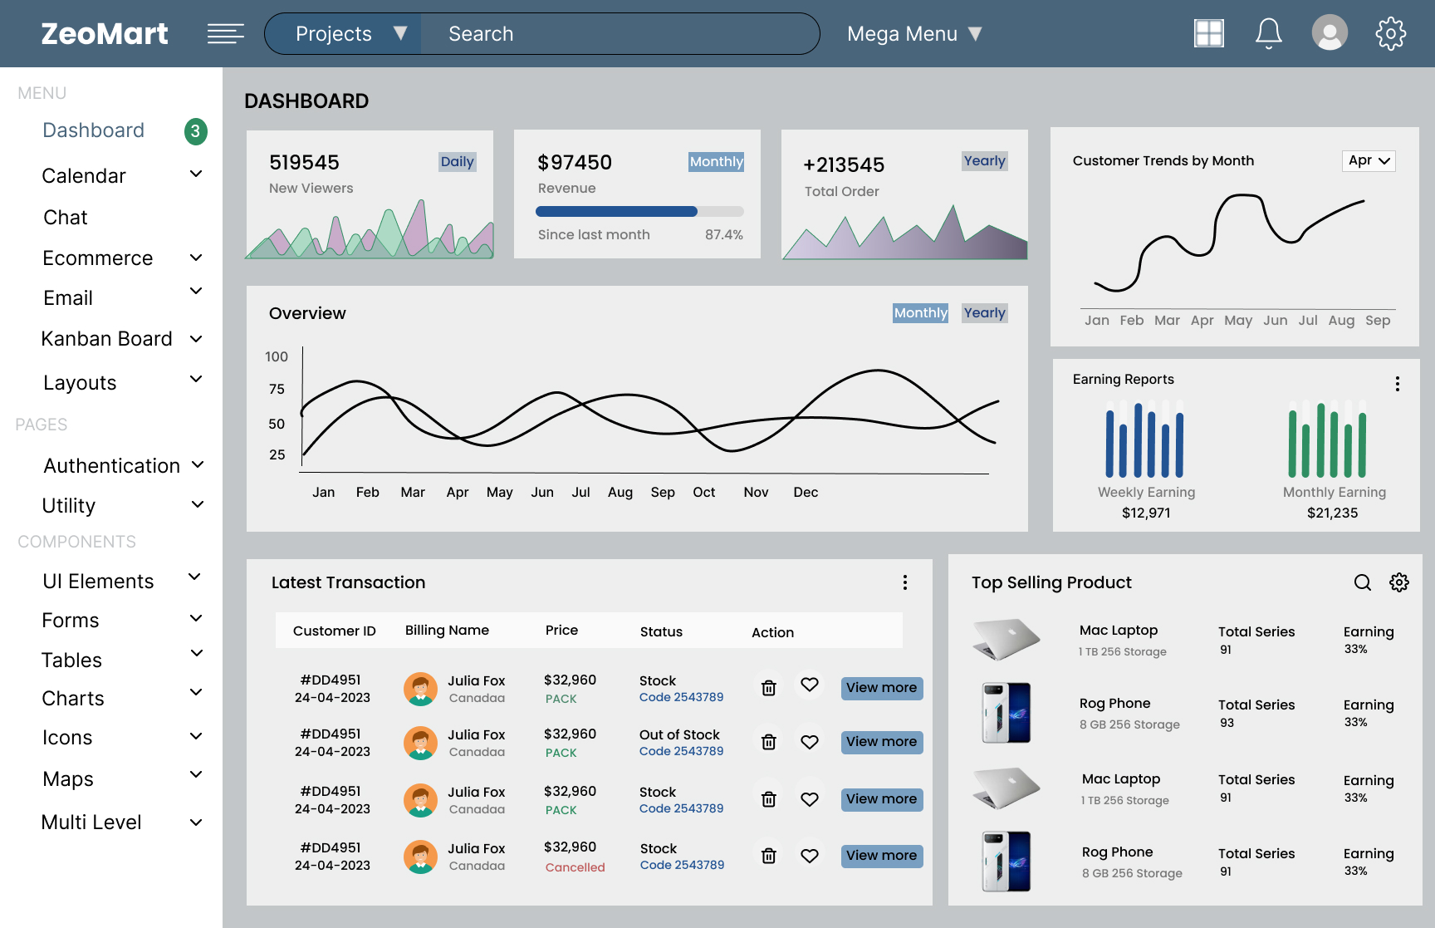Click View more for the Cancelled transaction
The width and height of the screenshot is (1435, 928).
coord(881,856)
